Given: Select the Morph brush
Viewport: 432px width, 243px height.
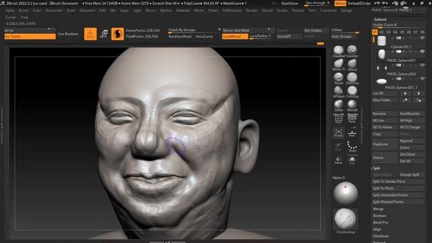Looking at the screenshot, I should 352,105.
